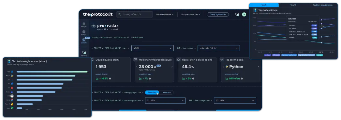Click the search magnifier icon
The width and height of the screenshot is (341, 120).
click(120, 15)
